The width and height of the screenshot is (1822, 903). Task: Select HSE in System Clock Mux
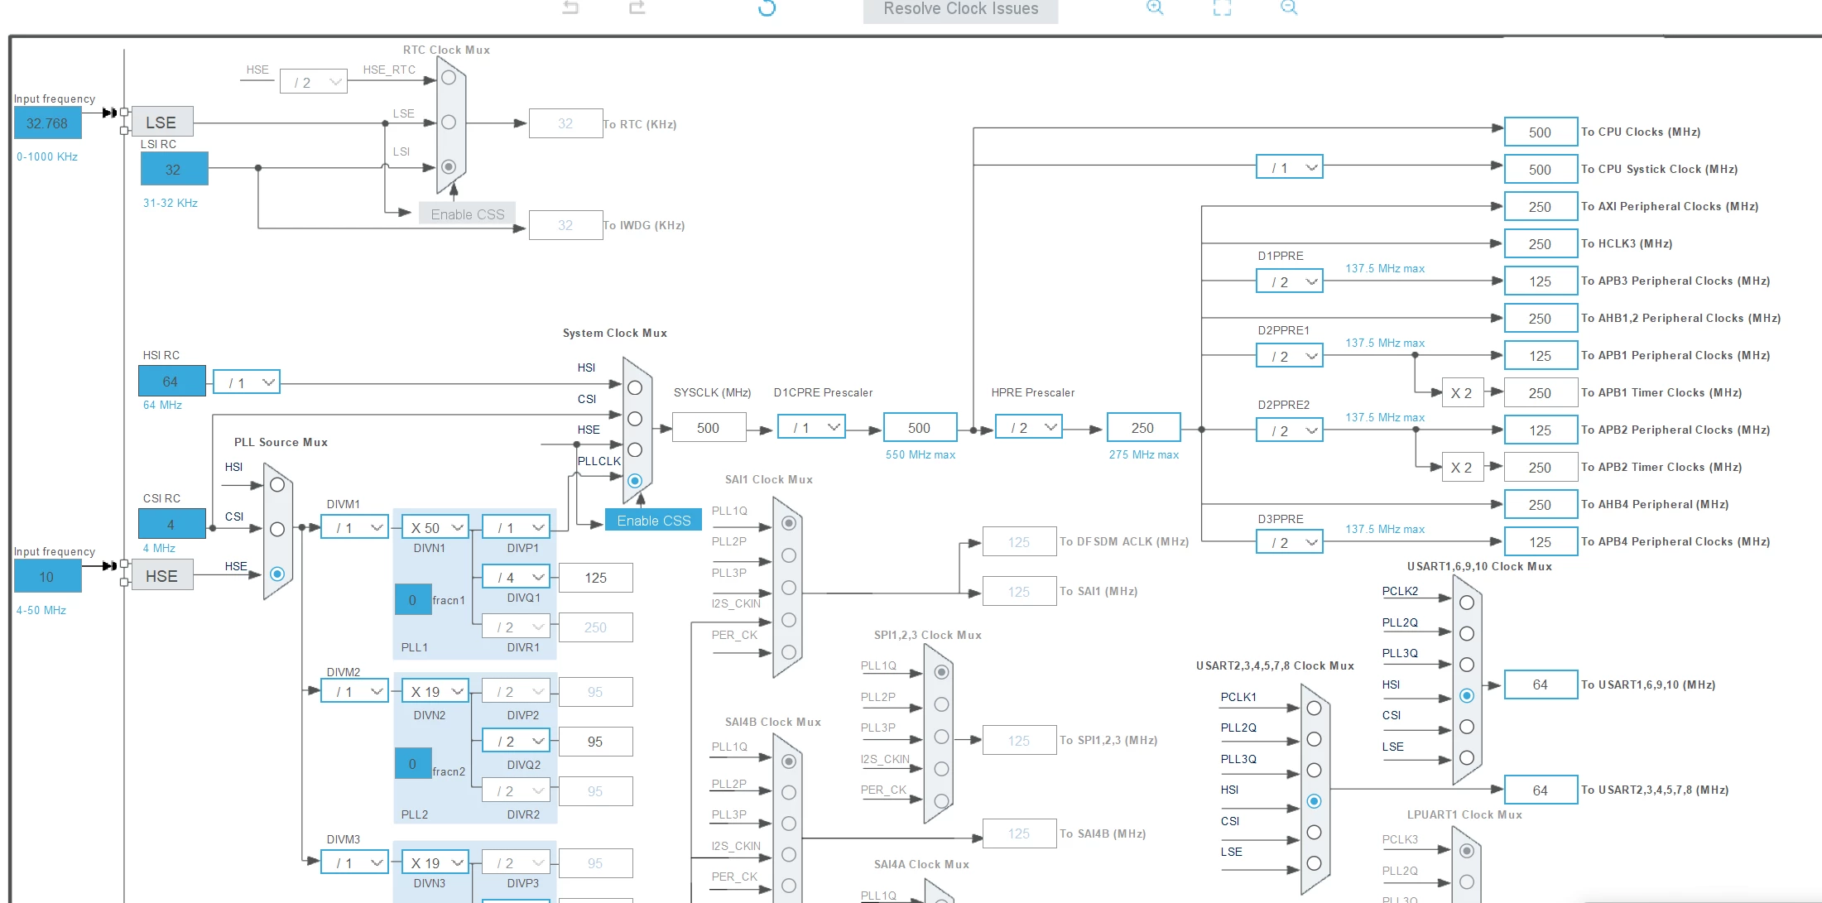tap(635, 449)
